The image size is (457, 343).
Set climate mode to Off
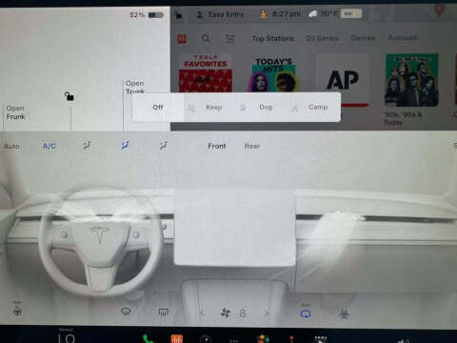[x=158, y=108]
